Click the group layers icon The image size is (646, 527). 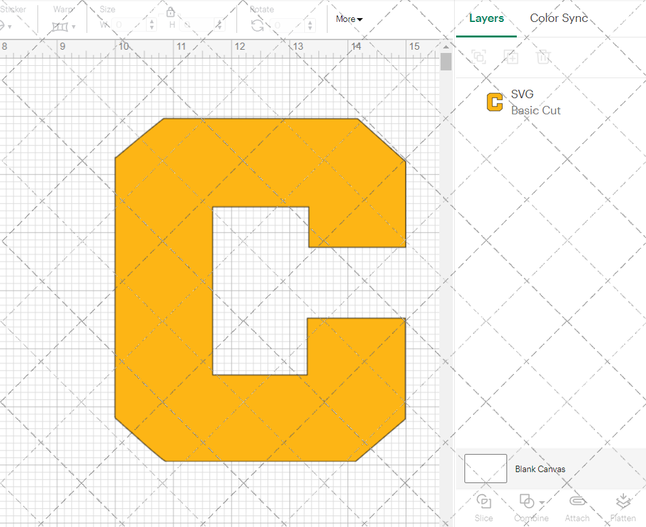tap(479, 57)
